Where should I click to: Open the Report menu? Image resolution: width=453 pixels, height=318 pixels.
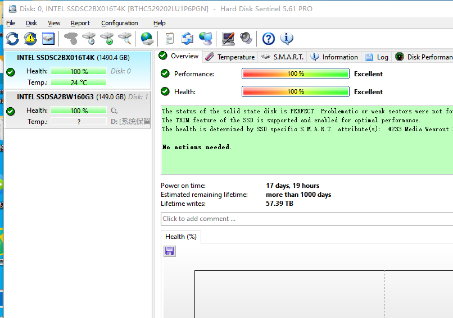[80, 23]
